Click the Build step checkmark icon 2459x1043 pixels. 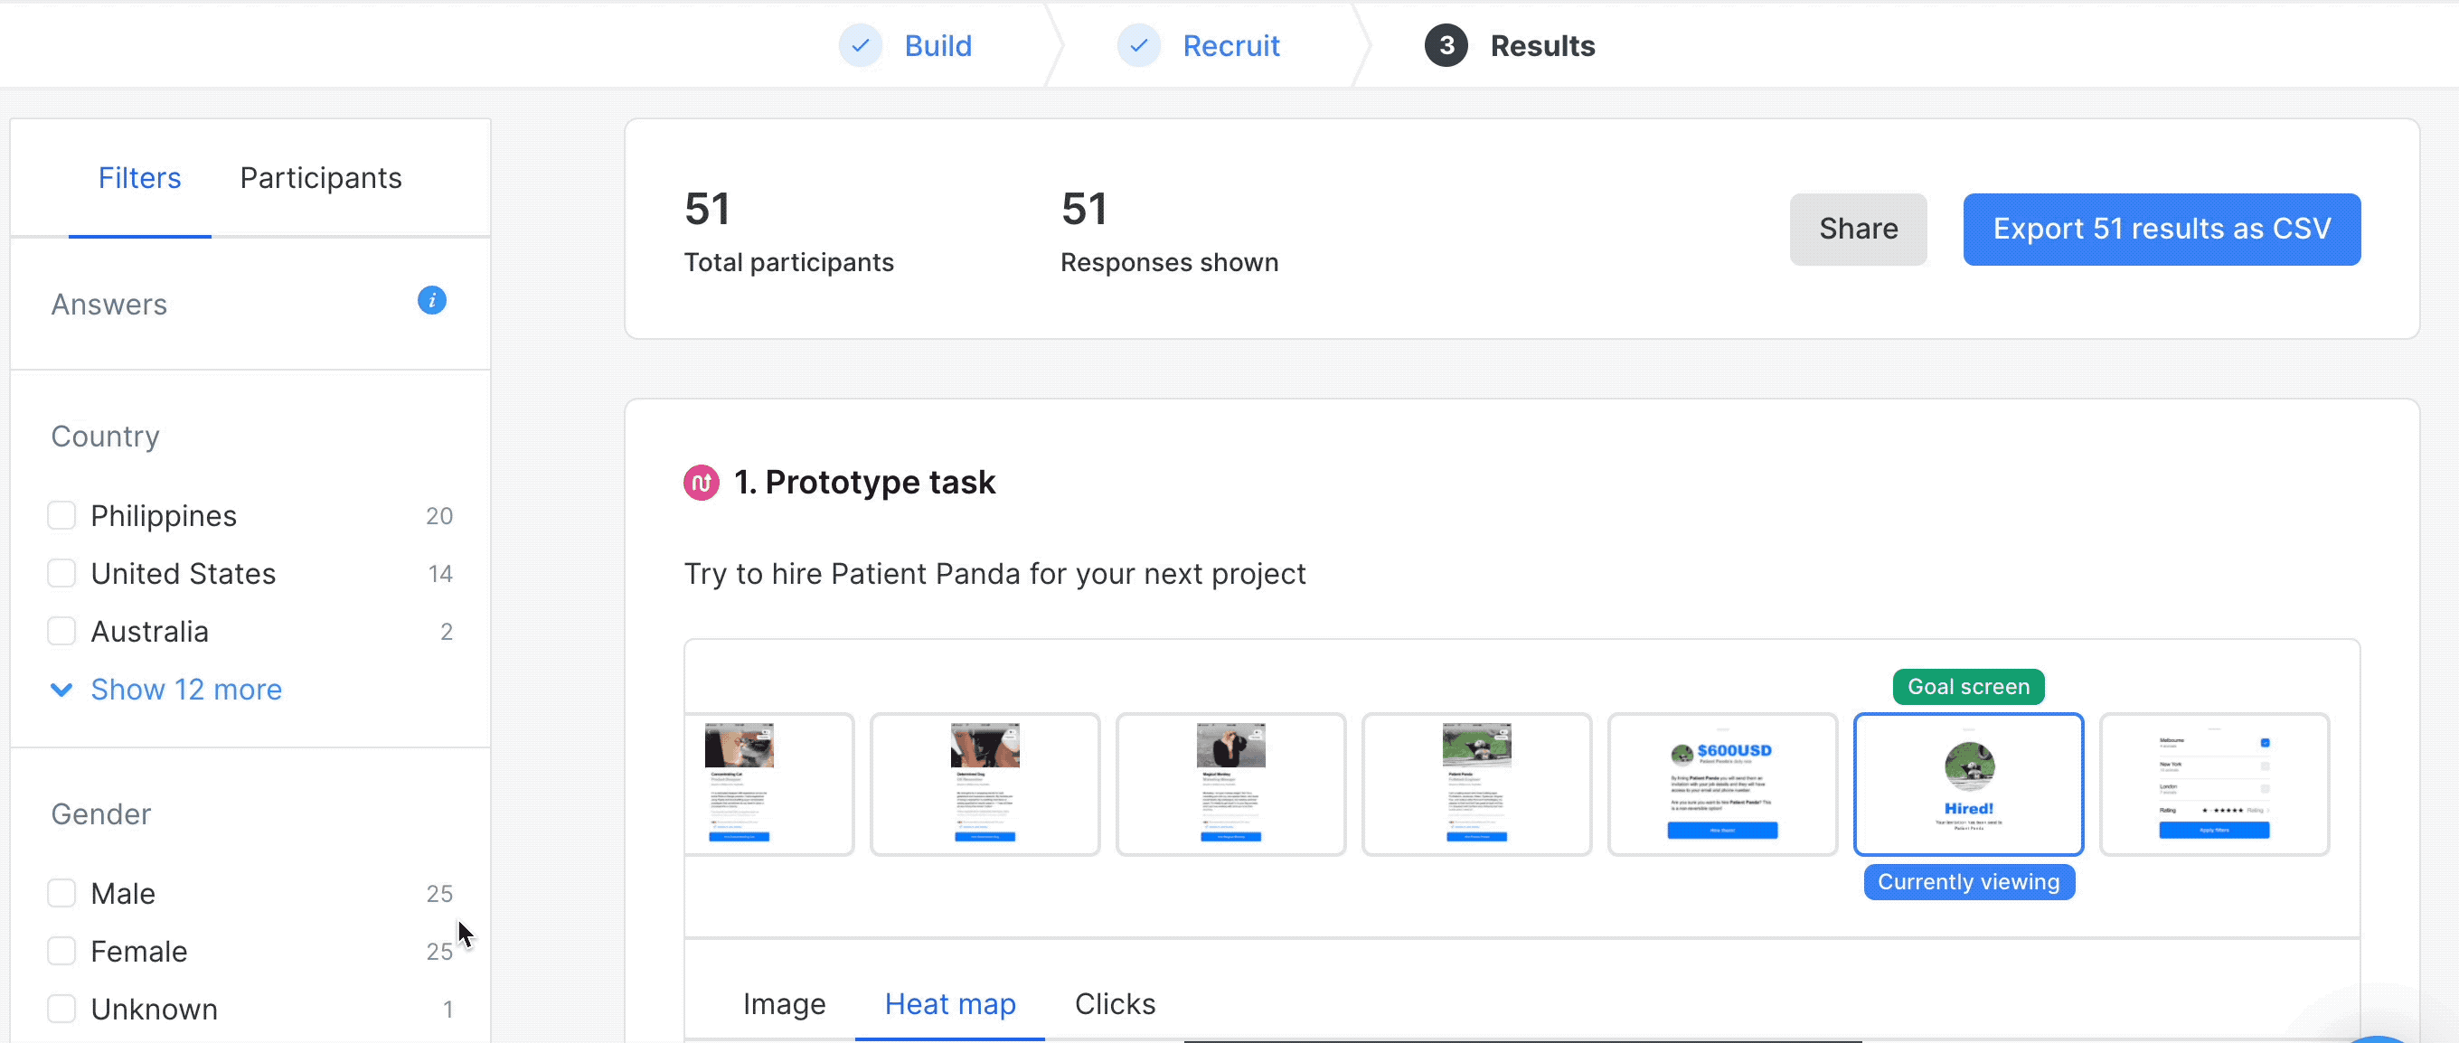tap(860, 46)
